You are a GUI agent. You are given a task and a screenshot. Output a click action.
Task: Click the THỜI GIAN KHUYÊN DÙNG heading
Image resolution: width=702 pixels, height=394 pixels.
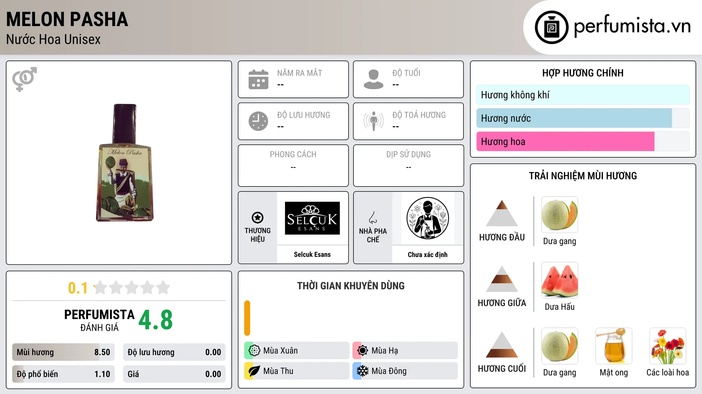pyautogui.click(x=351, y=286)
